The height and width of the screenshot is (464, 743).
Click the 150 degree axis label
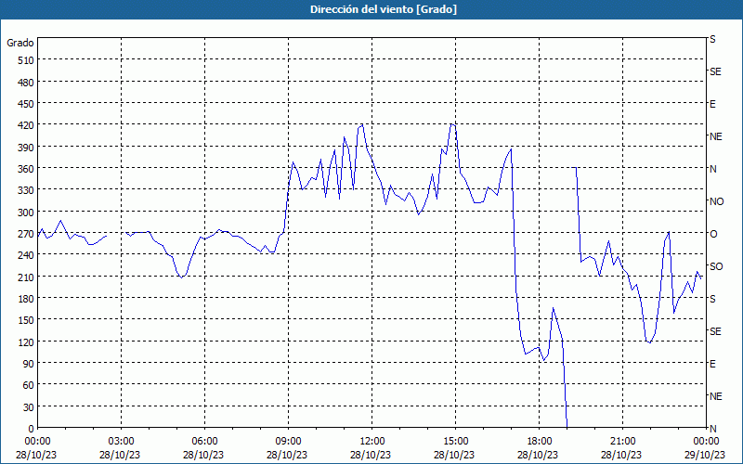point(26,320)
